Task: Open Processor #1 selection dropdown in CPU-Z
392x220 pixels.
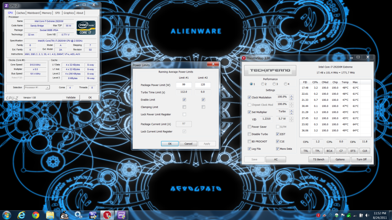Action: coord(37,87)
